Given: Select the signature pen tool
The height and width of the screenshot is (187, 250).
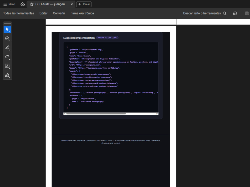Looking at the screenshot, I should point(7,75).
